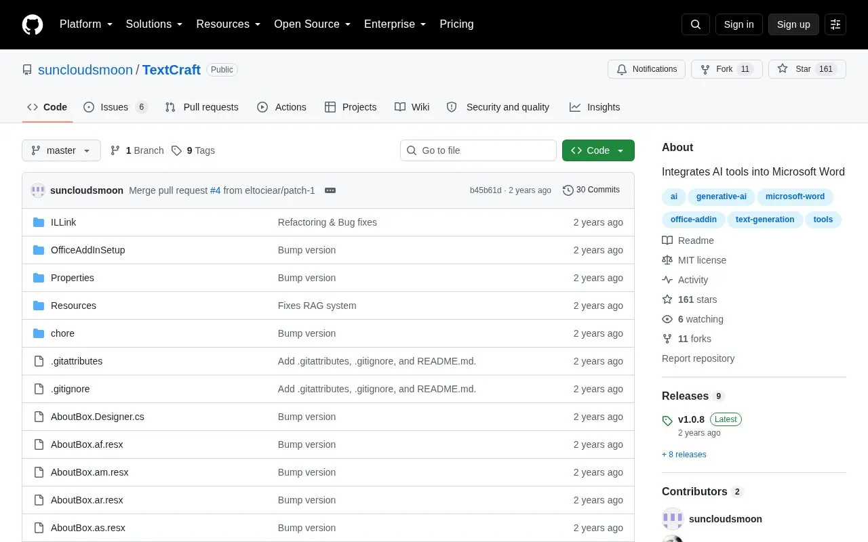Screen dimensions: 868x542
Task: Open the Platform dropdown menu
Action: point(86,24)
